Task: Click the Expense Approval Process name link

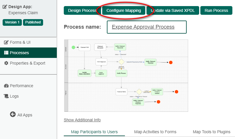Action: (x=143, y=27)
